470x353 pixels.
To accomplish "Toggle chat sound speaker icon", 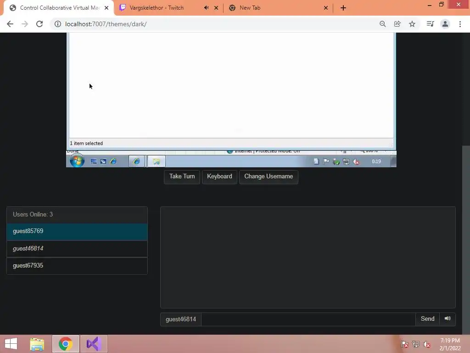I will (448, 319).
